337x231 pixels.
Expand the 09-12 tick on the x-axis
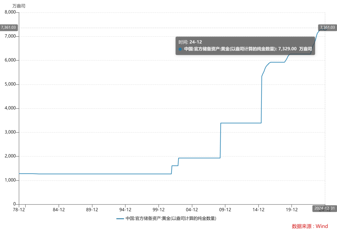click(226, 210)
